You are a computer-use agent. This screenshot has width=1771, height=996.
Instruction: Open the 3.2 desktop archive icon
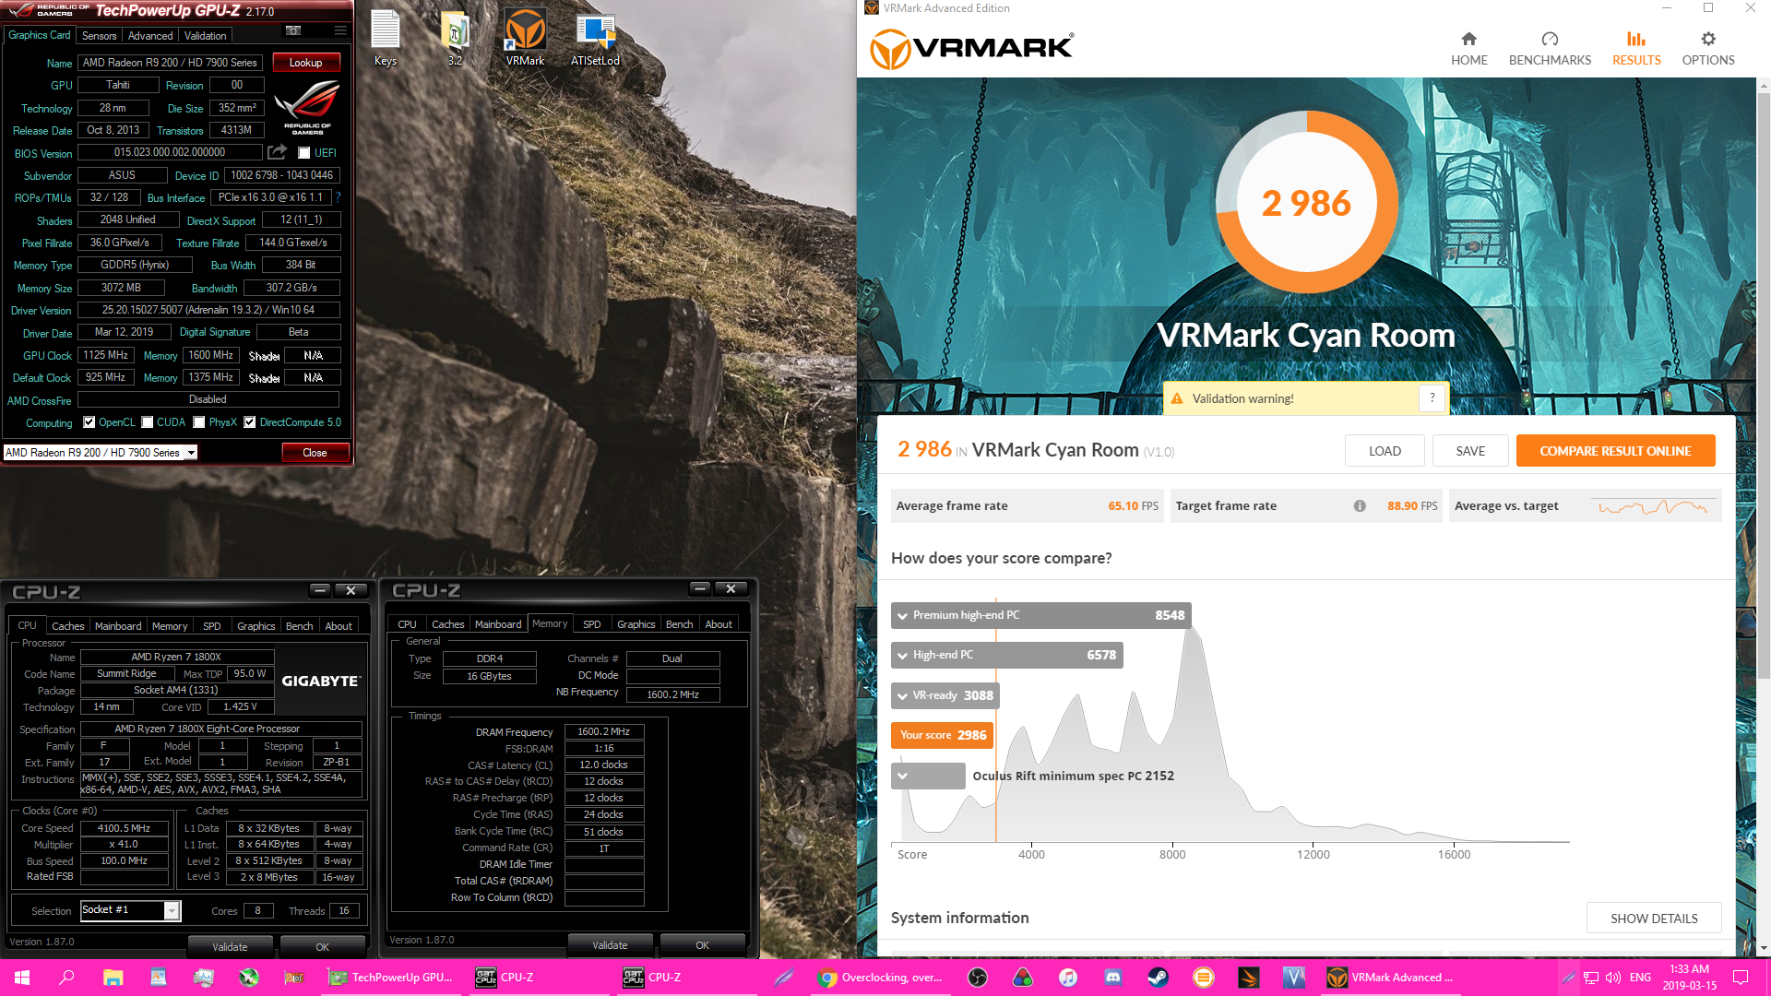[455, 37]
